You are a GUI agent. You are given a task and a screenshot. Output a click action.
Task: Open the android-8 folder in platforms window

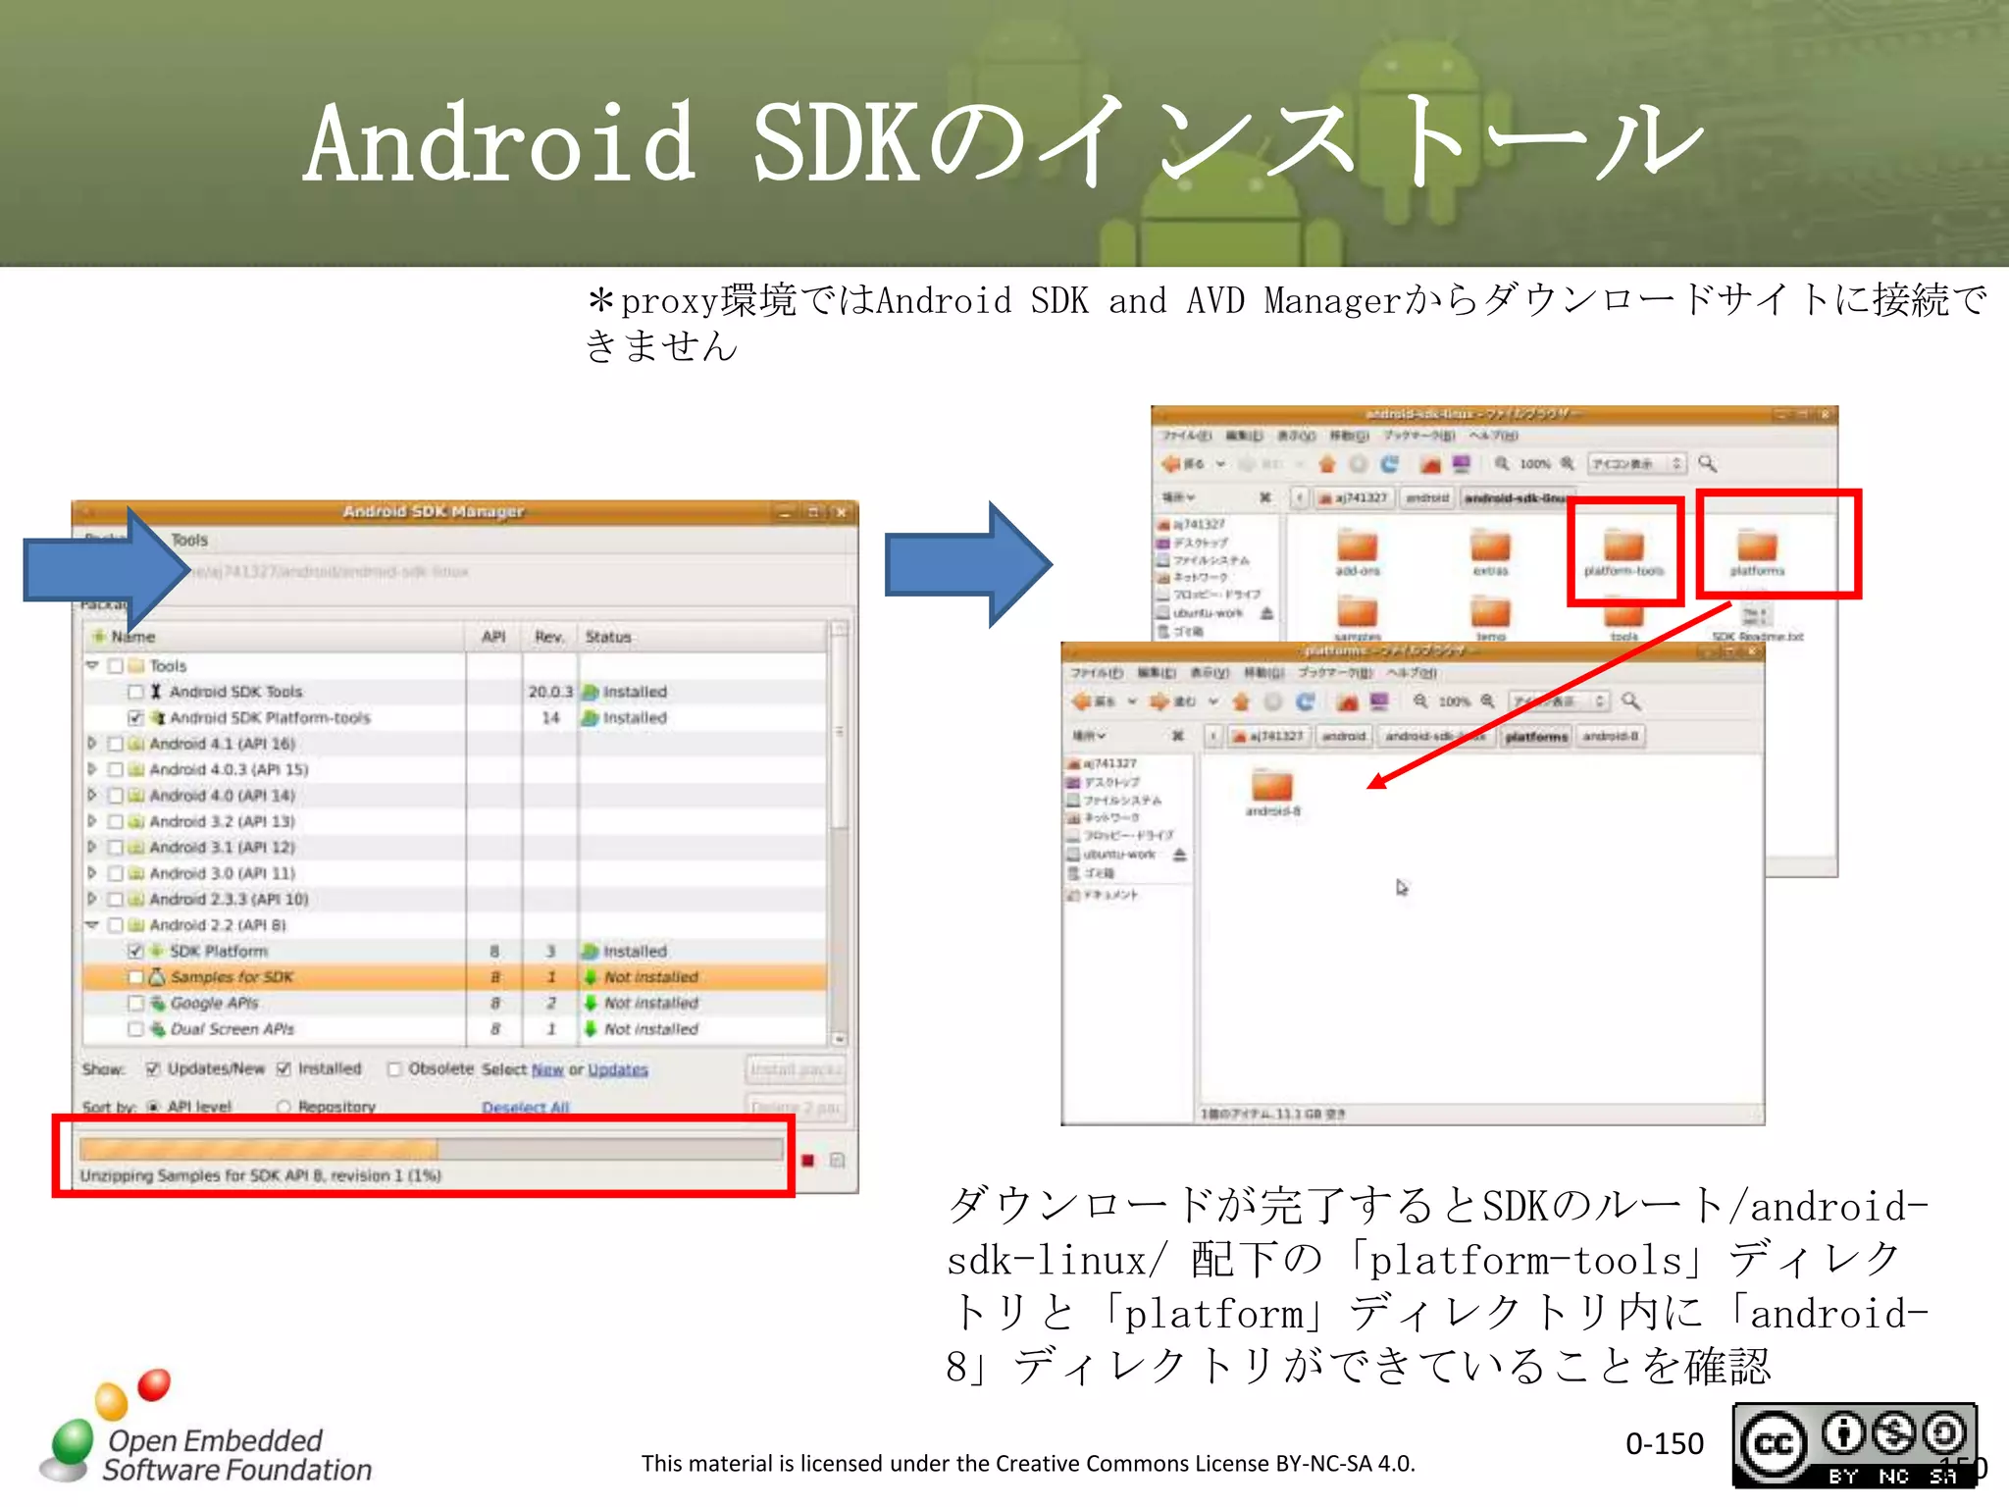(x=1272, y=794)
